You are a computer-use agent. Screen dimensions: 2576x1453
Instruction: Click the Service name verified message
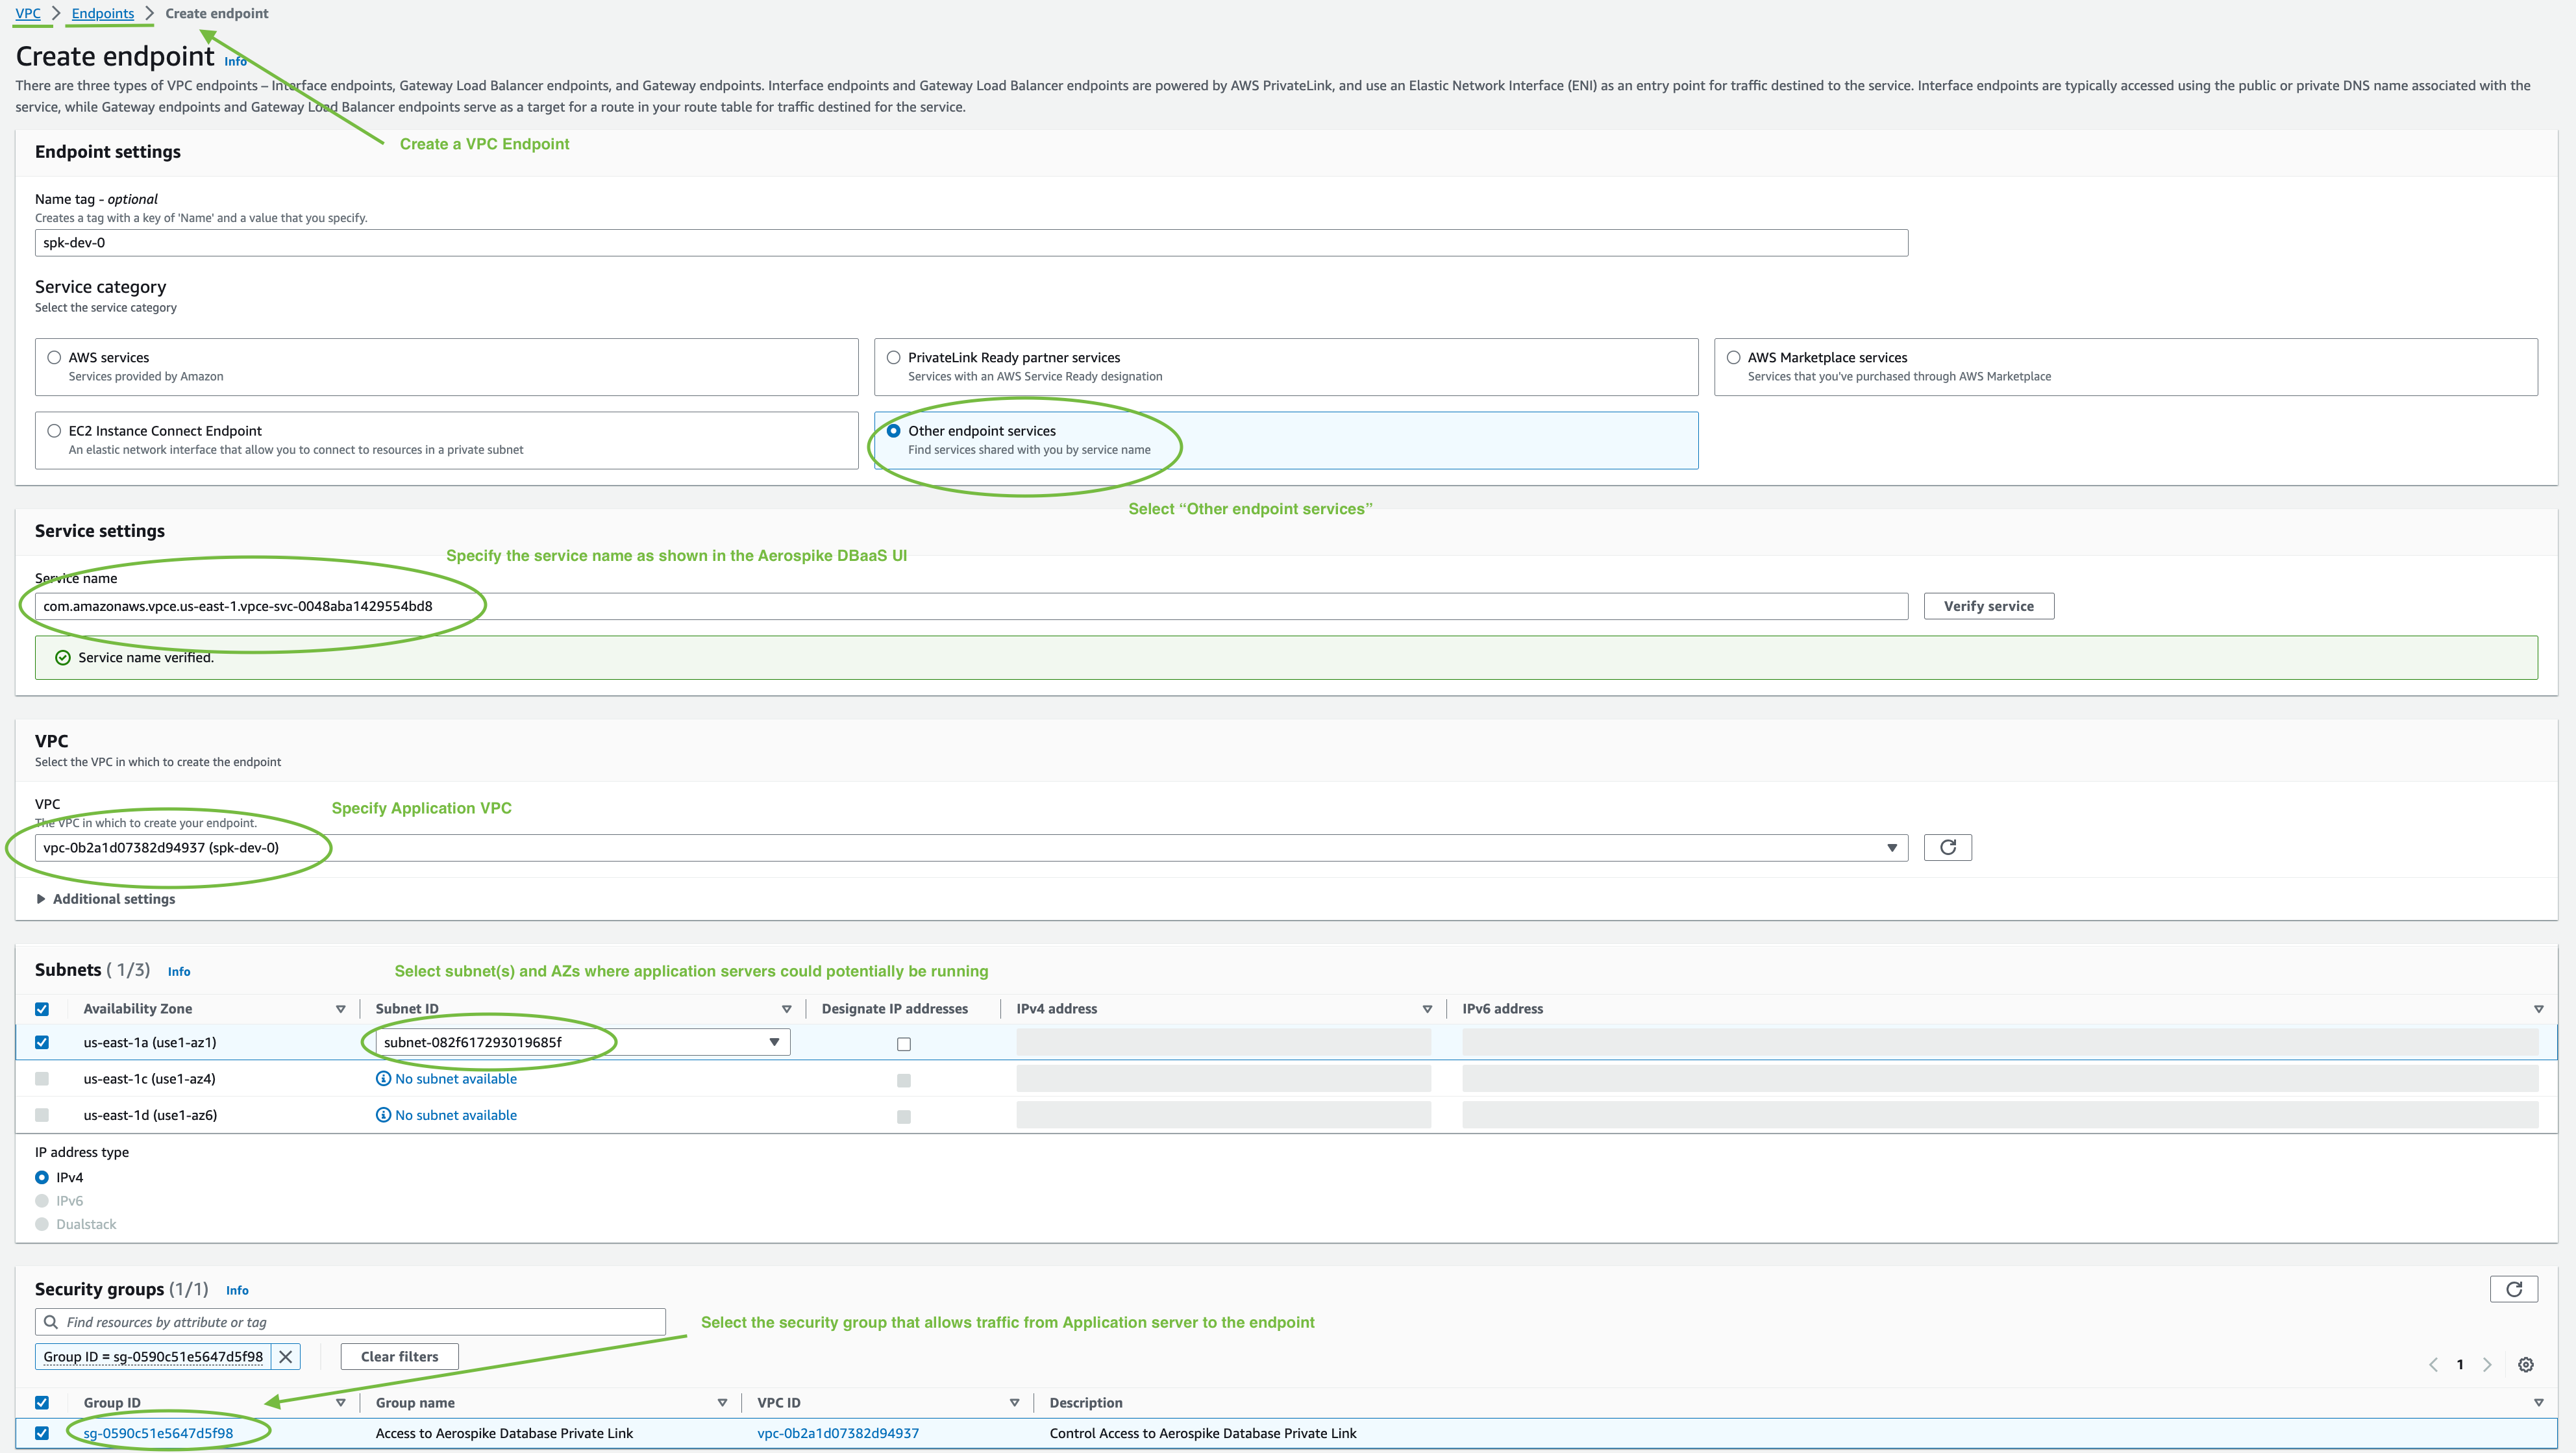pyautogui.click(x=146, y=657)
